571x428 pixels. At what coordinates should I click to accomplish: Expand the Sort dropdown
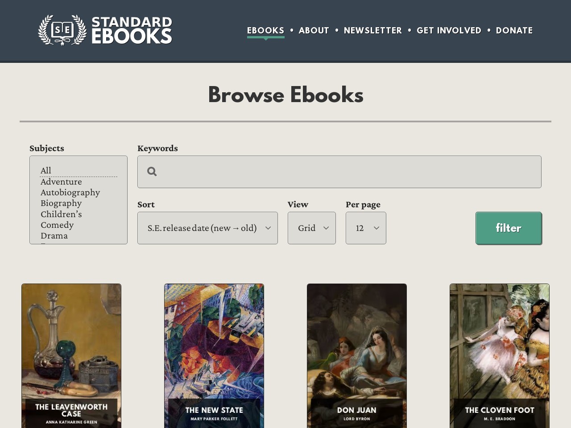(207, 228)
